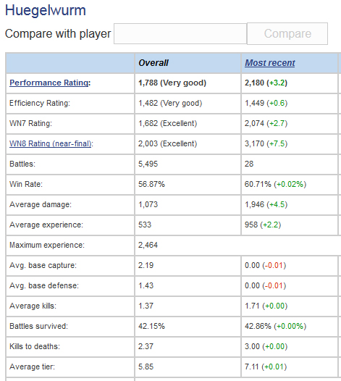Click the Compare button
The width and height of the screenshot is (341, 381).
click(x=287, y=34)
